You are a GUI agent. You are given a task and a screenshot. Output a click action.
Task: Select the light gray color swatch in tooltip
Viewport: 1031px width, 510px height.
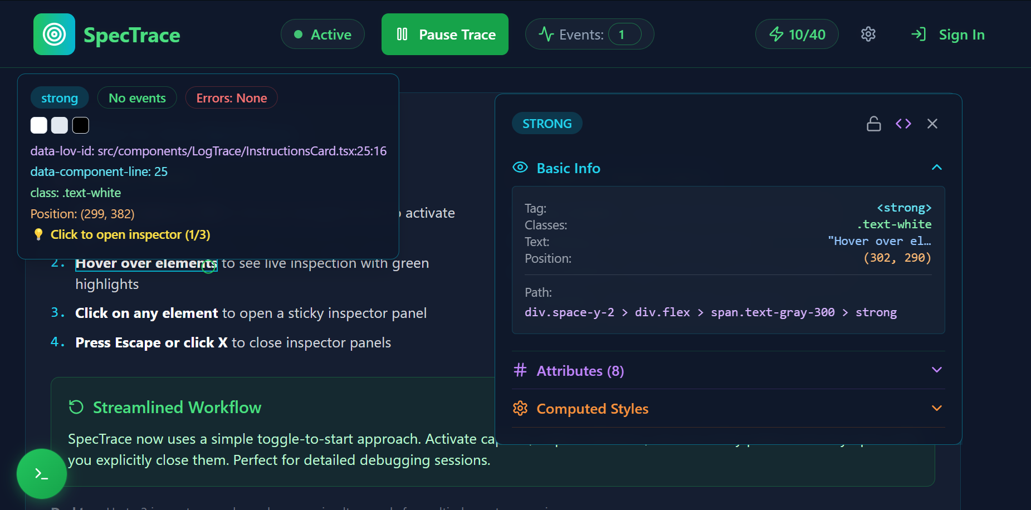[x=60, y=125]
